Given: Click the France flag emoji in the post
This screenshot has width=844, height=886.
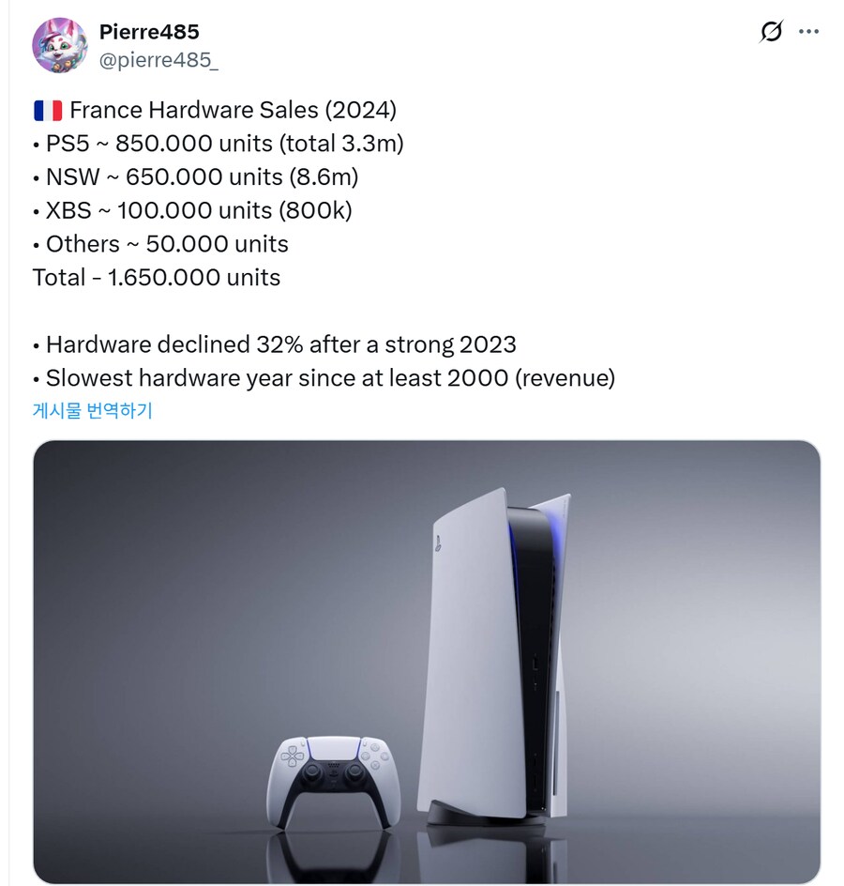Looking at the screenshot, I should click(47, 110).
